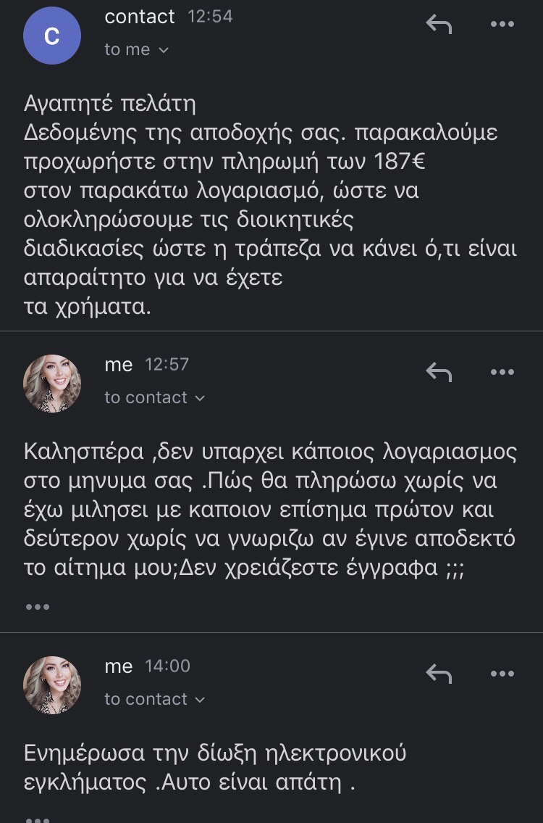Expand the "to me" recipient details
This screenshot has width=543, height=823.
136,50
